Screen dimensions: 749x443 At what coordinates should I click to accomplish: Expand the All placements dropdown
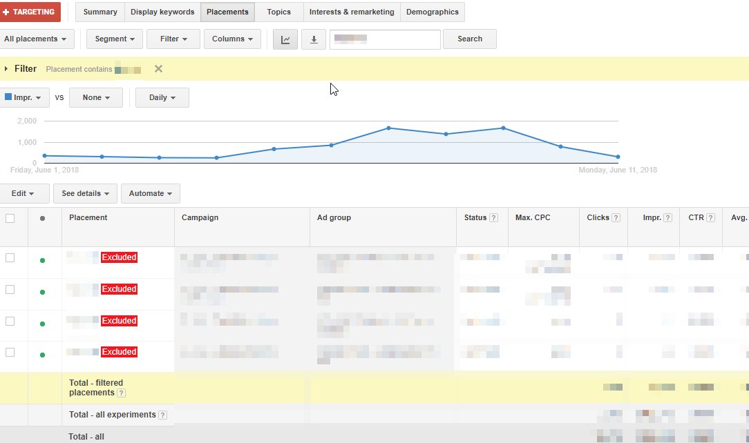36,39
